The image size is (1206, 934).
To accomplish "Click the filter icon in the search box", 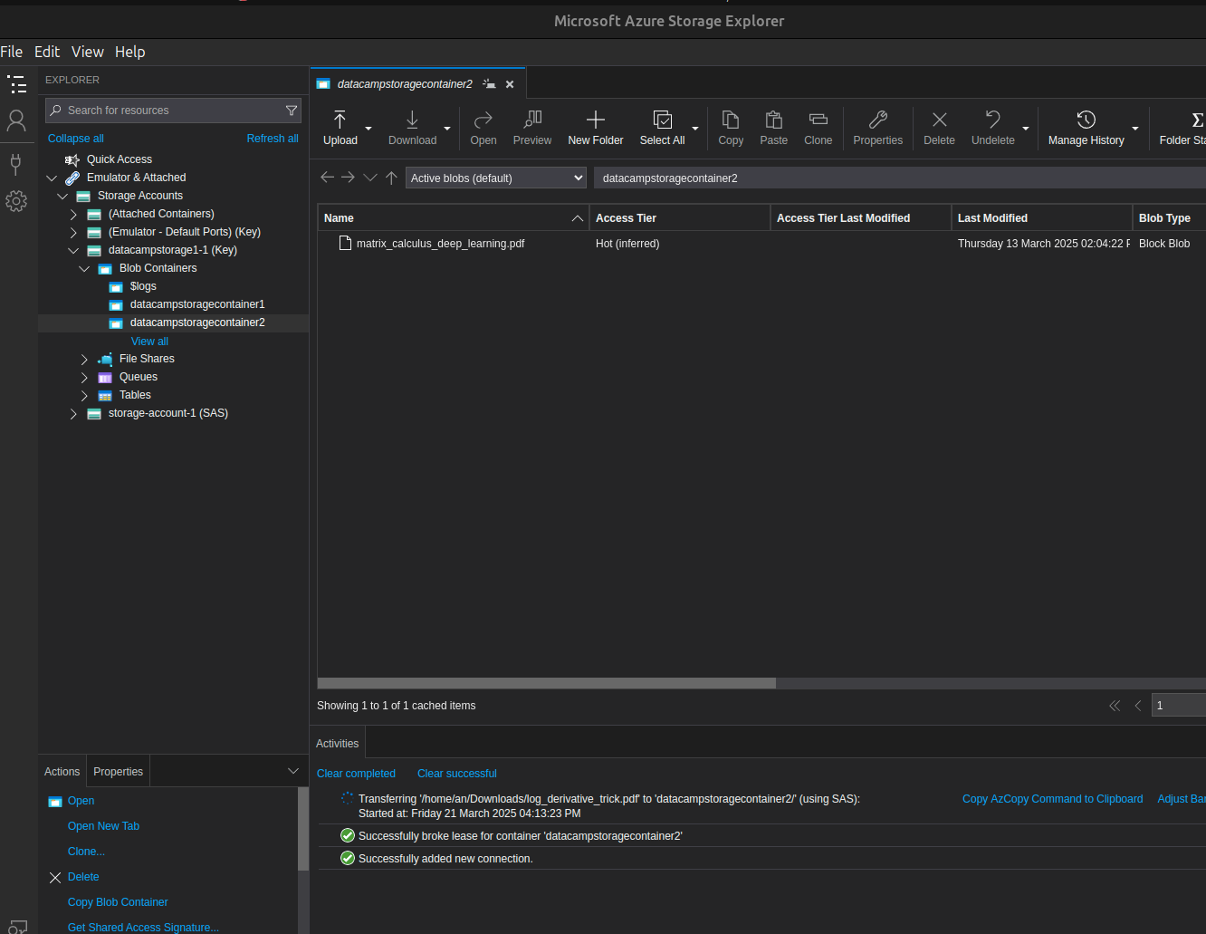I will click(292, 111).
